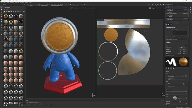This screenshot has height=108, width=192.
Task: Pause rendering with the pause icon
Action: click(152, 5)
